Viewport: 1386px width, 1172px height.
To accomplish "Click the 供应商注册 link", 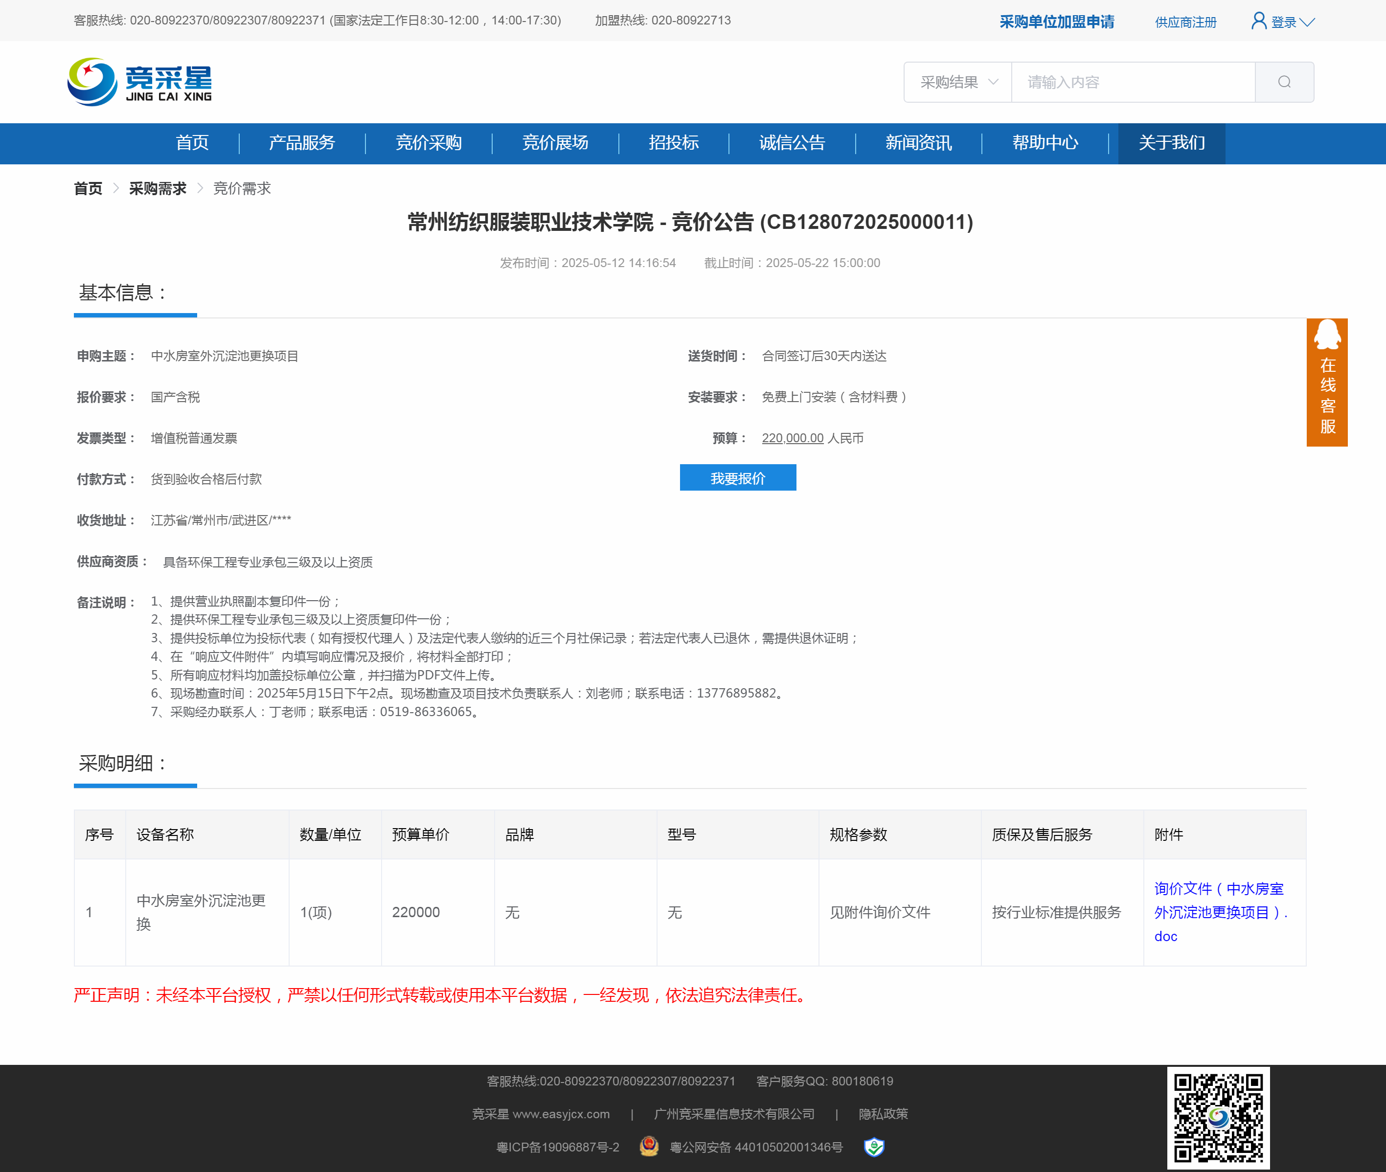I will tap(1185, 22).
